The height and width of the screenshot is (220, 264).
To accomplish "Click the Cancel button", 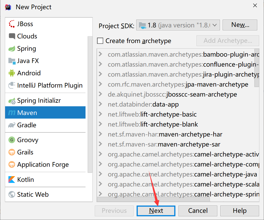I will point(198,211).
